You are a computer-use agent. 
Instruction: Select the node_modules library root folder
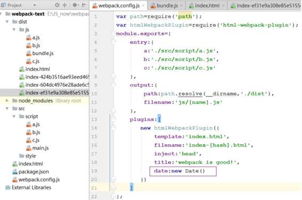tap(36, 101)
